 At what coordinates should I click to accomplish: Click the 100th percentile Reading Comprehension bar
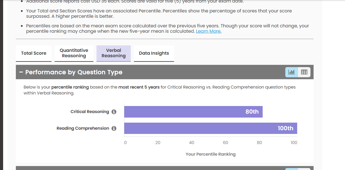coord(211,128)
